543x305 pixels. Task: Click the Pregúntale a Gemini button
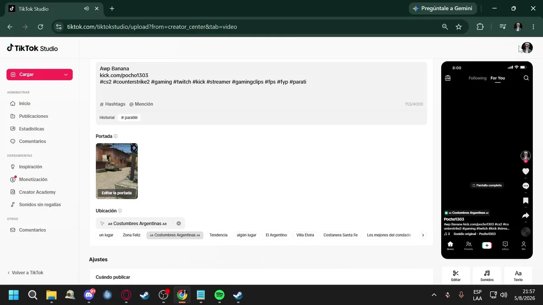pyautogui.click(x=443, y=8)
